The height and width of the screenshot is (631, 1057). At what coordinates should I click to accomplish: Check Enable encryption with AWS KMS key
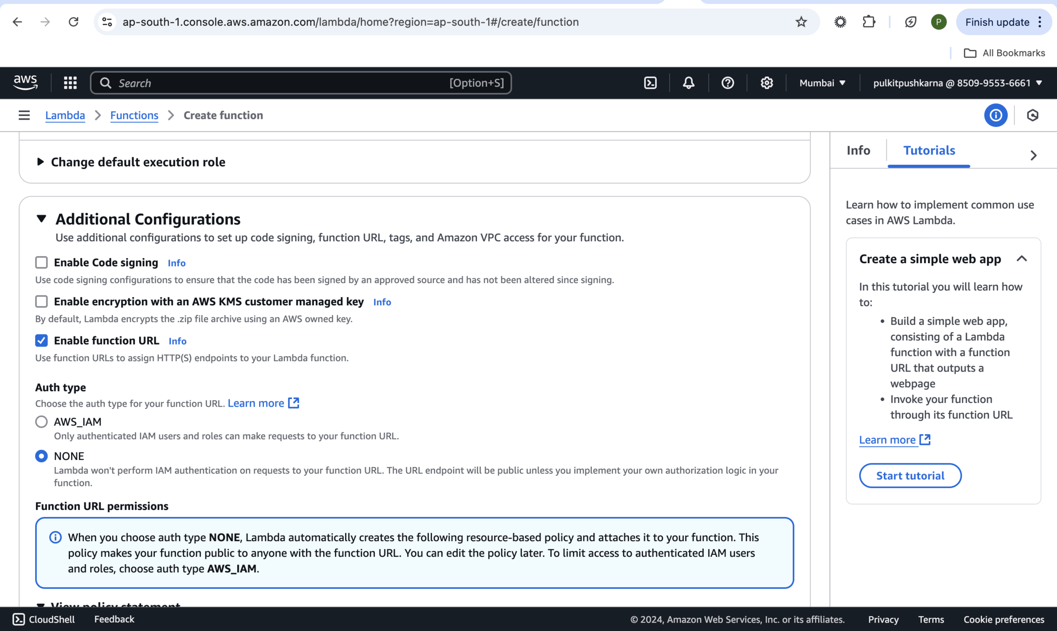coord(42,301)
